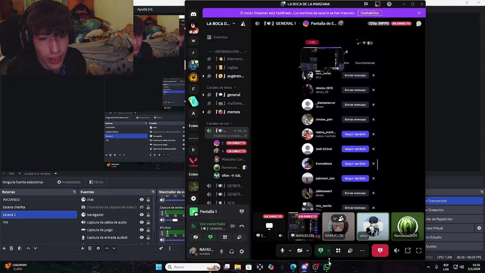The width and height of the screenshot is (485, 273).
Task: Toggle Discord microphone mute in user panel
Action: (x=222, y=251)
